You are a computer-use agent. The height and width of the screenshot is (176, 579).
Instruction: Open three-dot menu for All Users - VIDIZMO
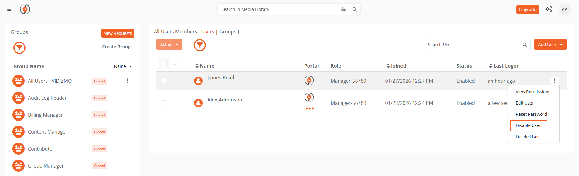click(128, 81)
